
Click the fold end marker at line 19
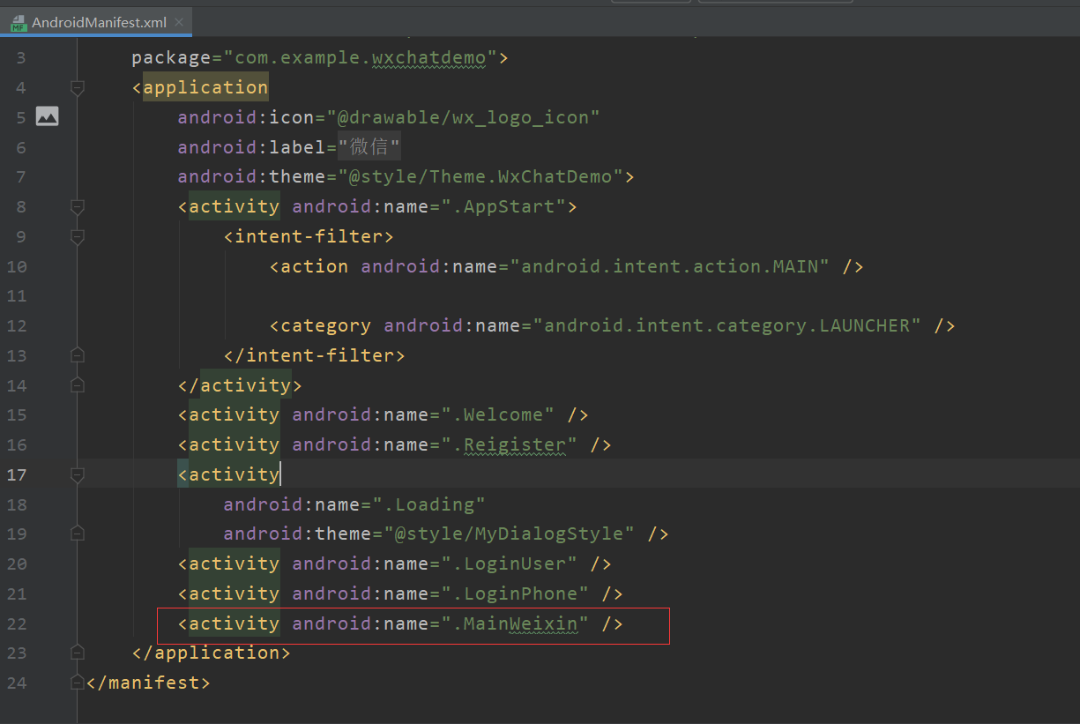[x=77, y=534]
